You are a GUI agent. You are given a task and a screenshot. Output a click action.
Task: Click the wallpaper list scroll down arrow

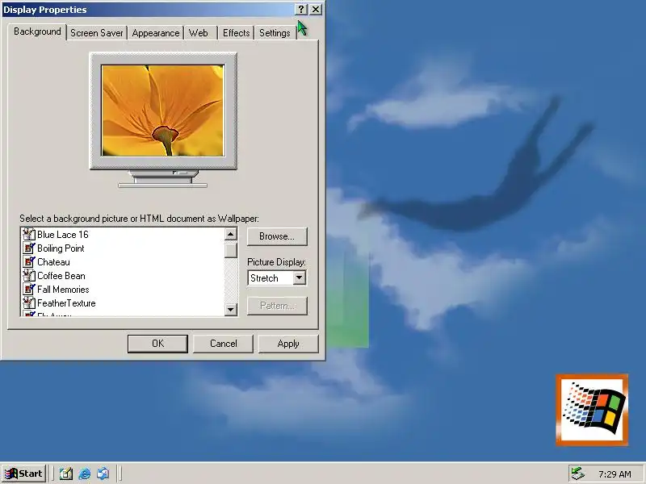[231, 309]
